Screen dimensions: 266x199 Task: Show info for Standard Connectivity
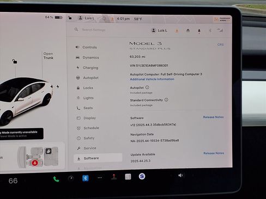(166, 100)
